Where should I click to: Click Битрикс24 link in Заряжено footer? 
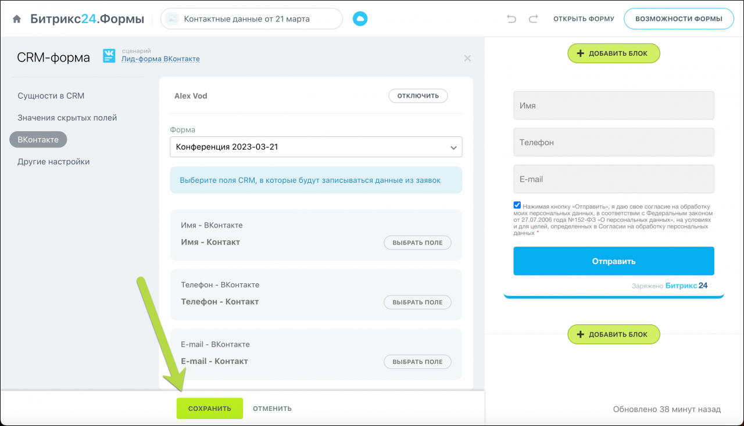click(x=686, y=286)
